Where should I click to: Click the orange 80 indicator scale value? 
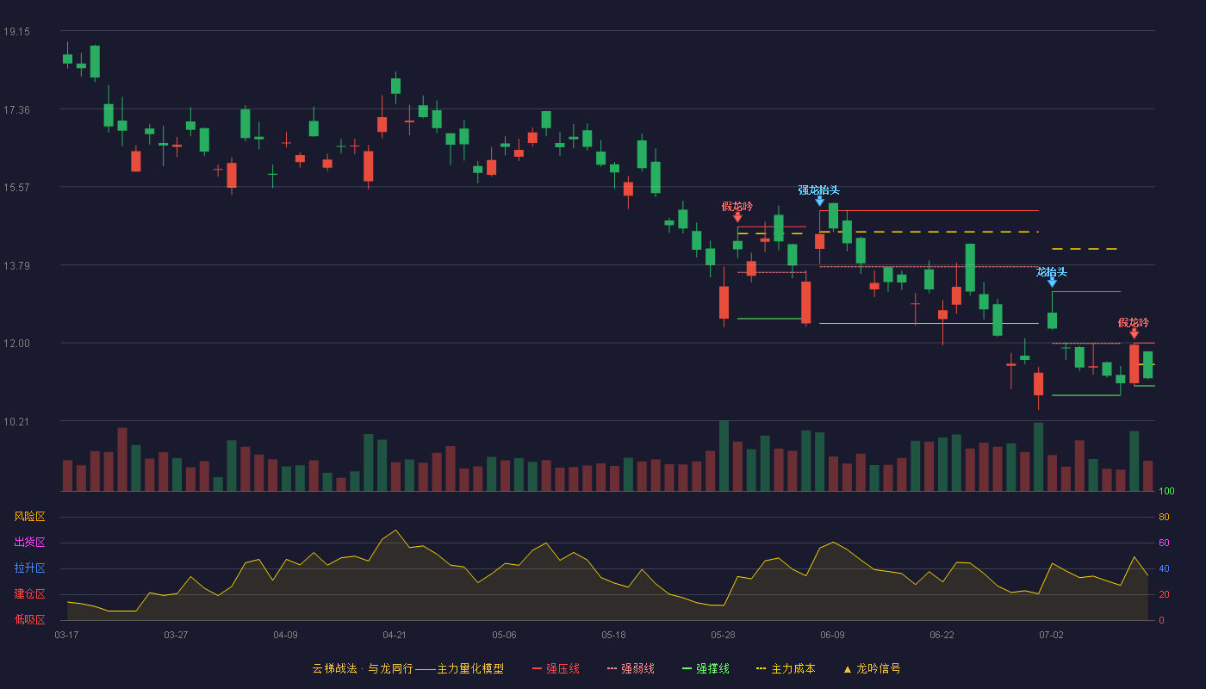pyautogui.click(x=1164, y=518)
